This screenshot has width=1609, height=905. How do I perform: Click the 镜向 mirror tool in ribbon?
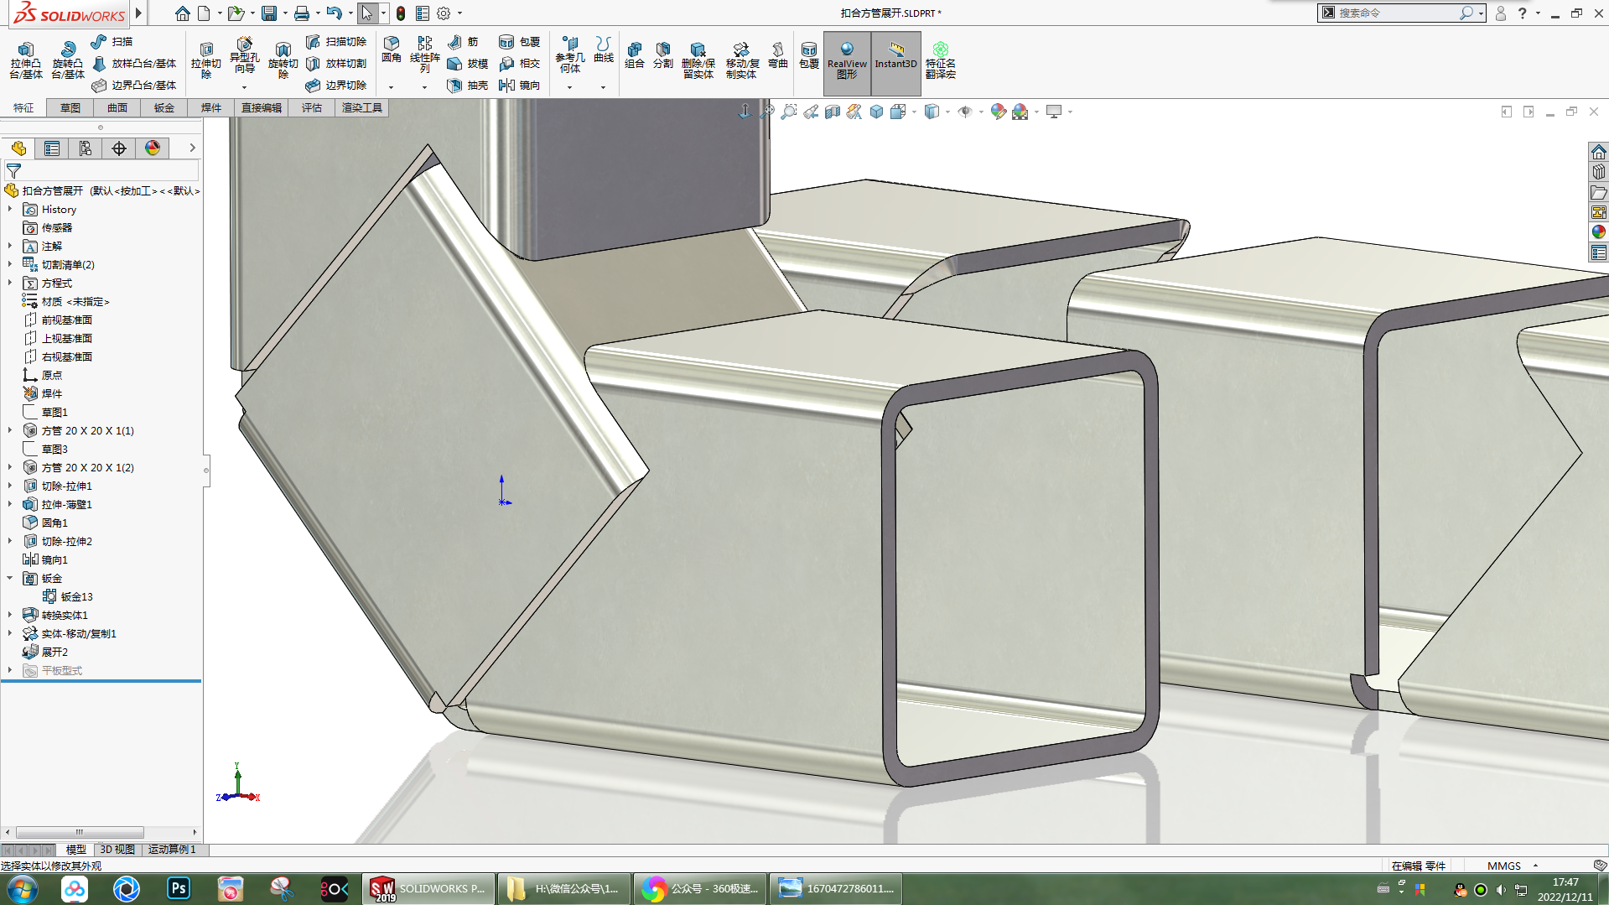tap(519, 85)
